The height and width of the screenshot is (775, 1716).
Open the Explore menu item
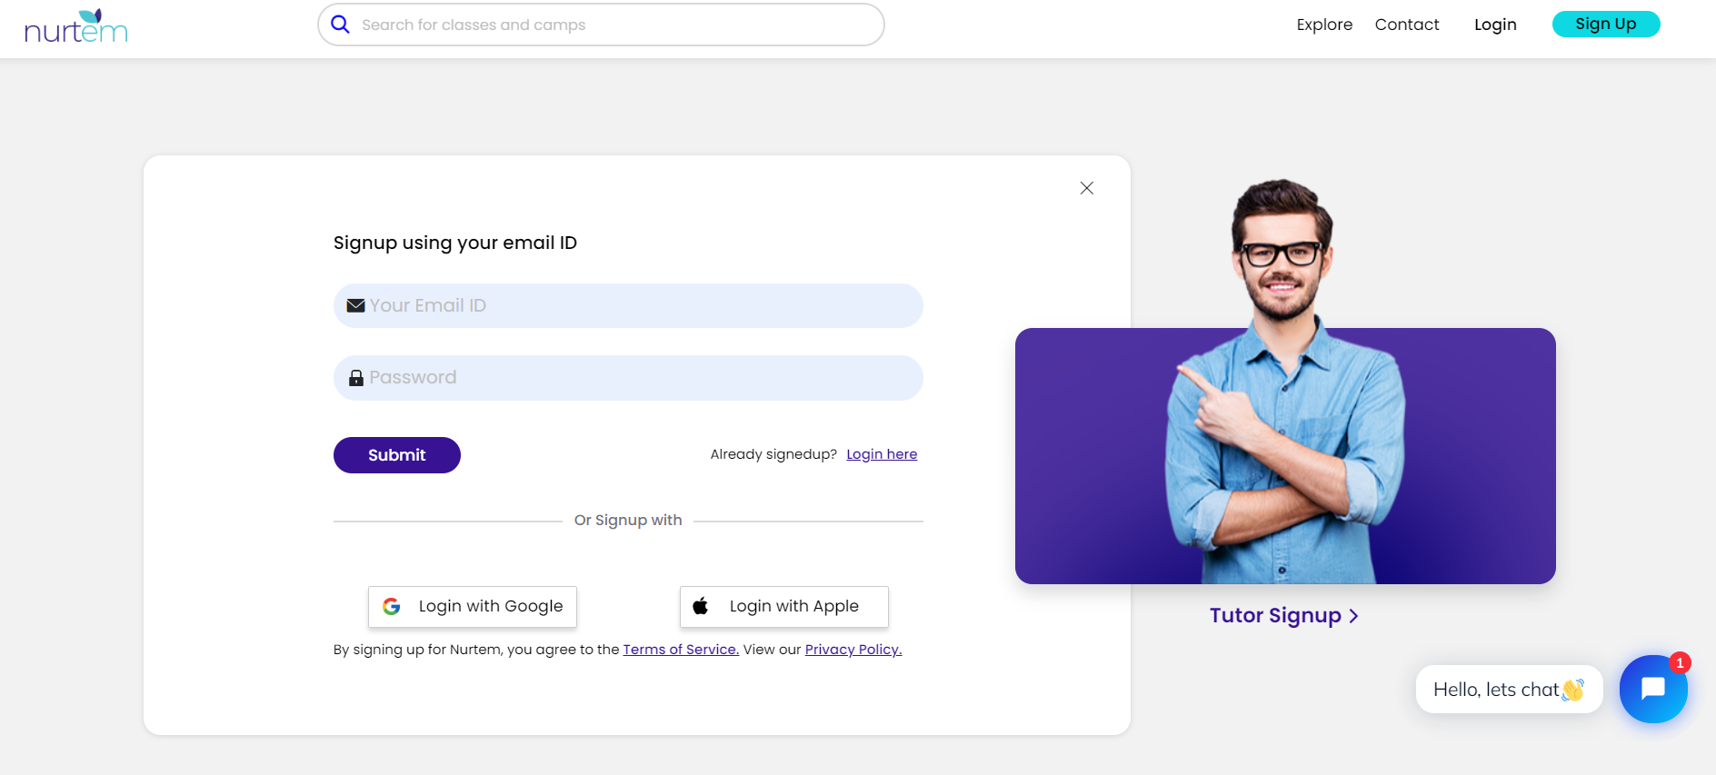click(1323, 25)
